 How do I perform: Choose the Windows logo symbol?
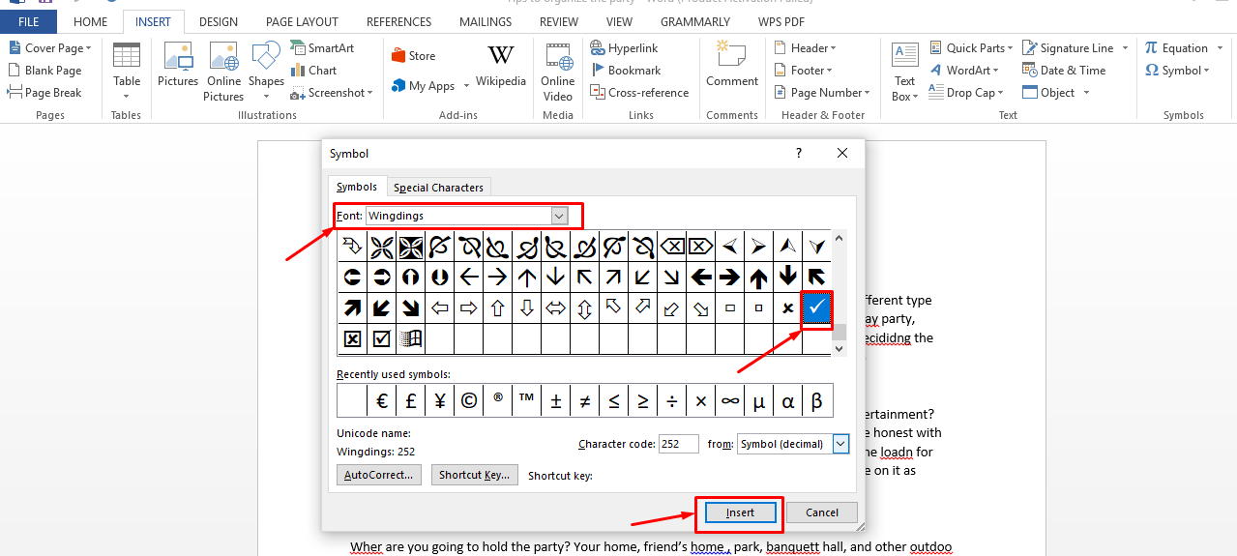point(410,338)
